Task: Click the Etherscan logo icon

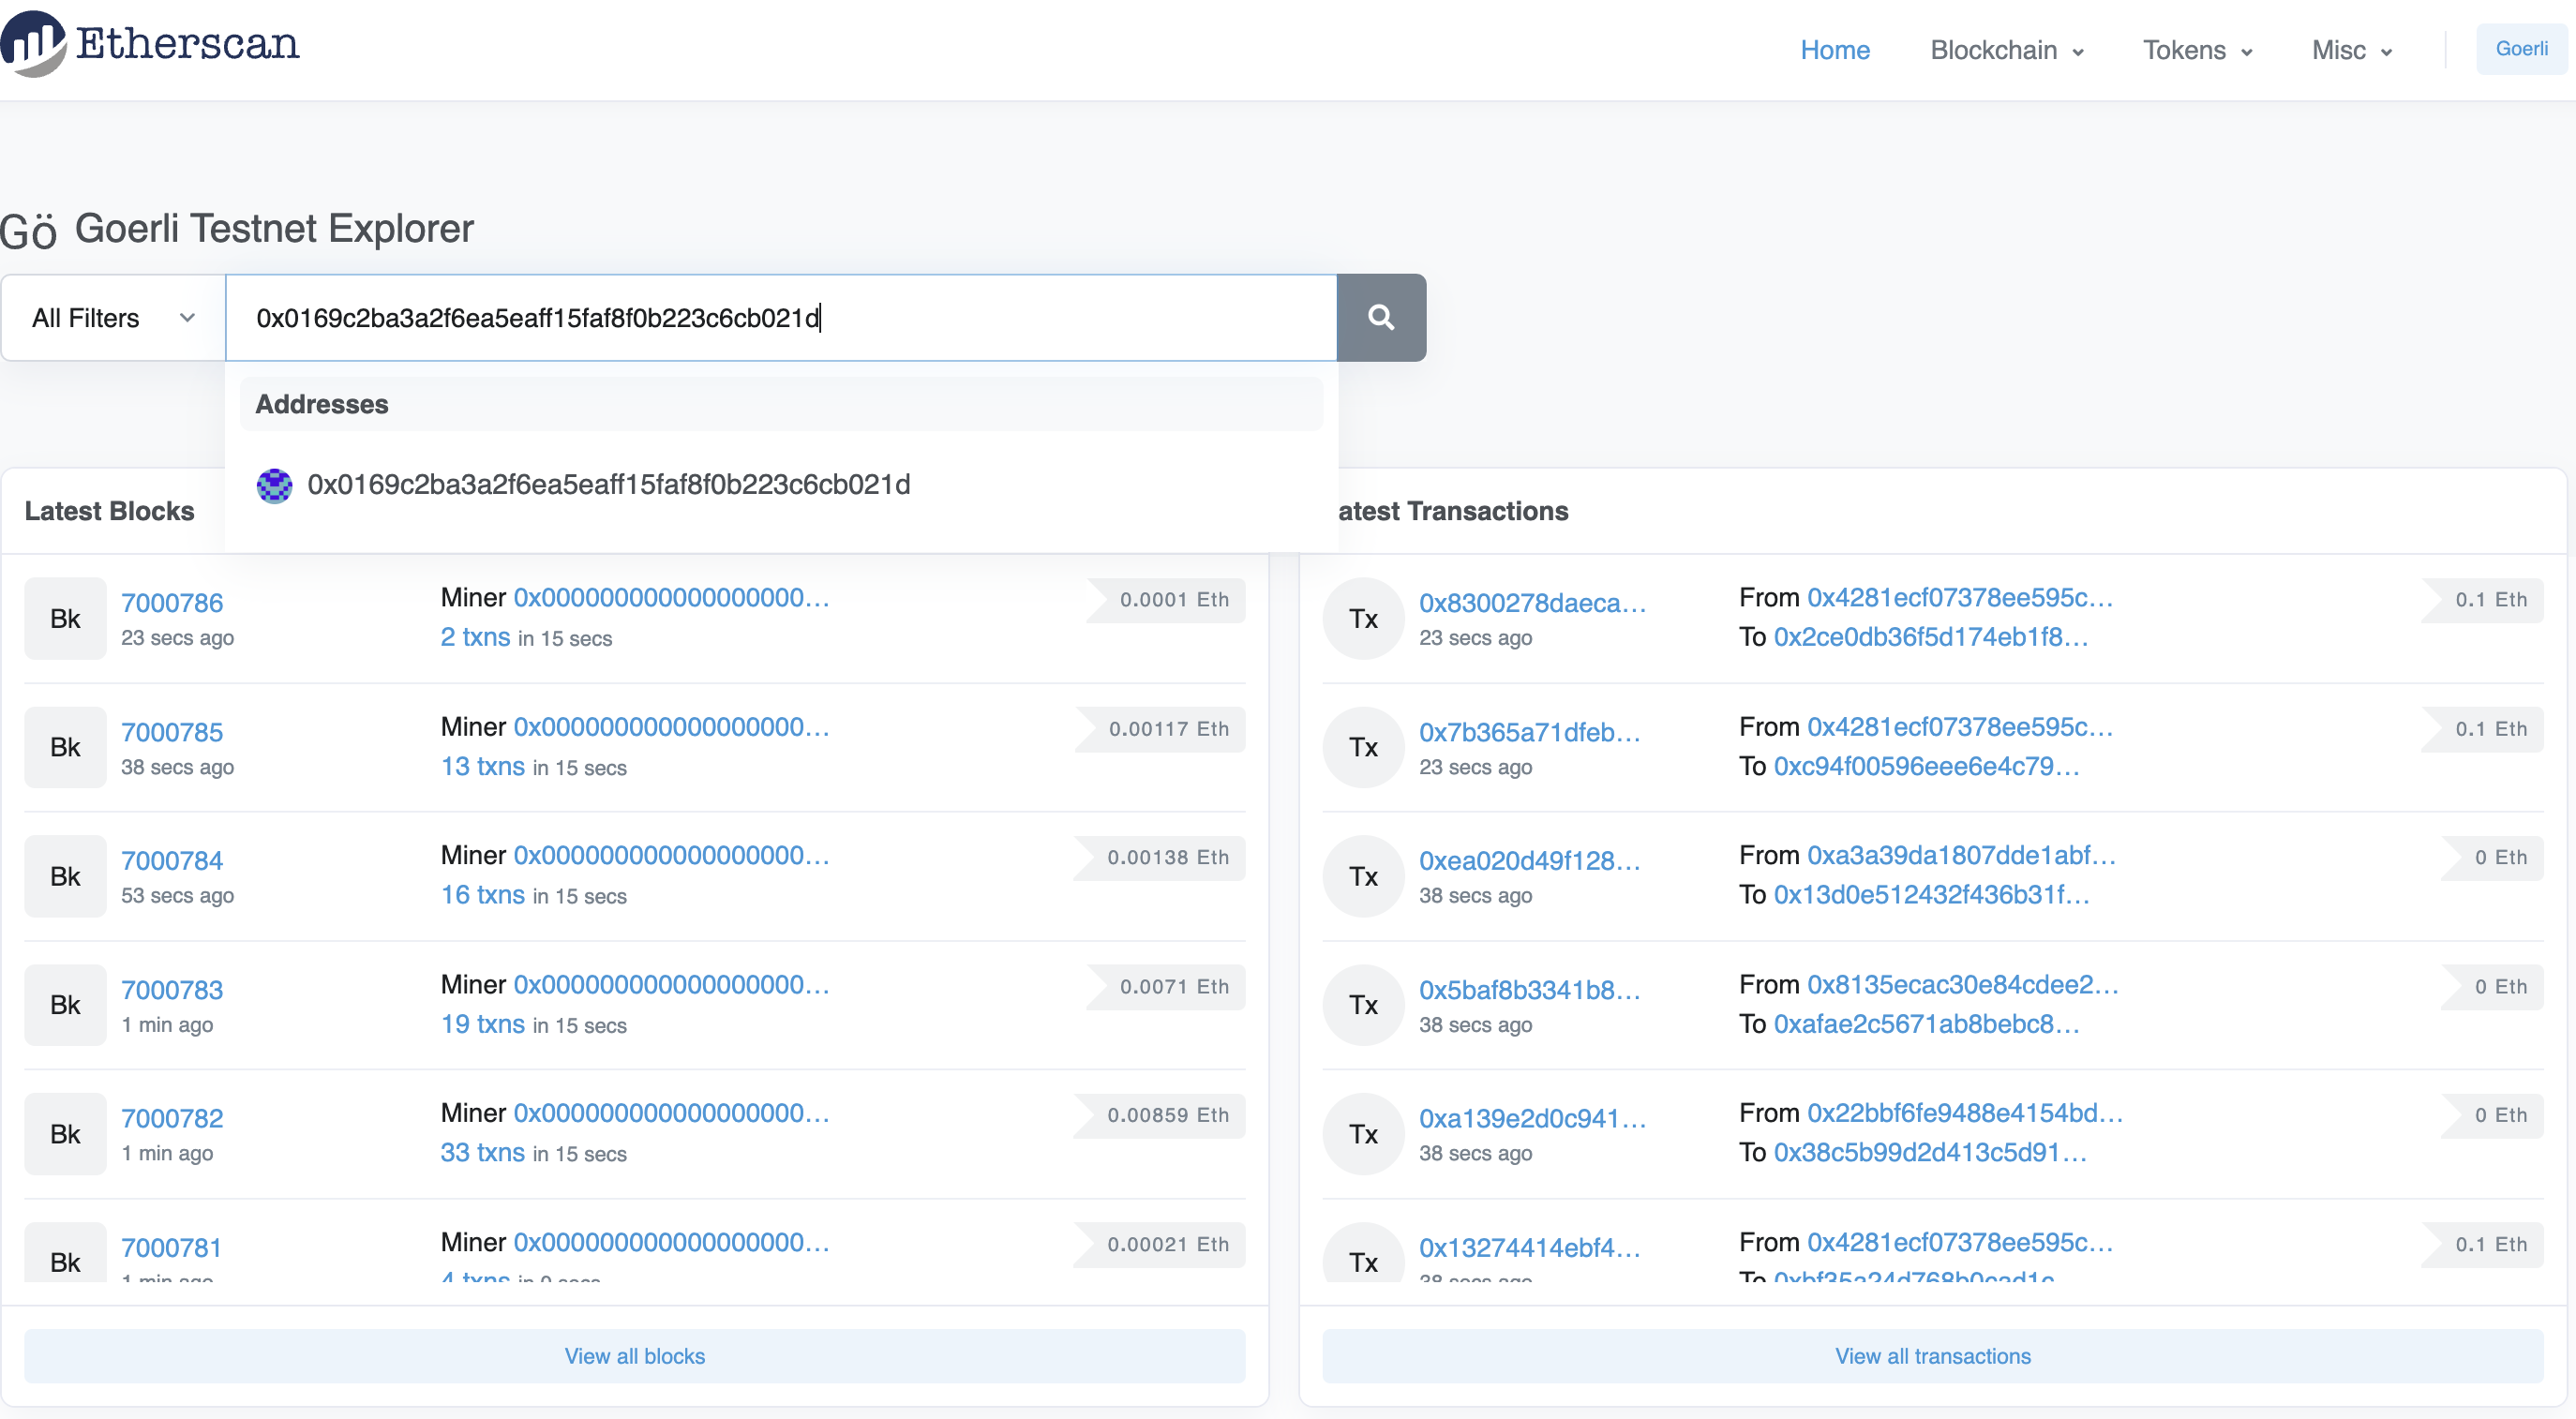Action: click(x=34, y=42)
